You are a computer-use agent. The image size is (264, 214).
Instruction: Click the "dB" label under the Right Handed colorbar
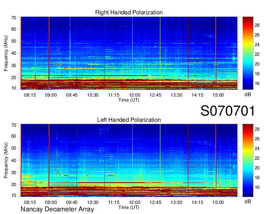click(248, 95)
